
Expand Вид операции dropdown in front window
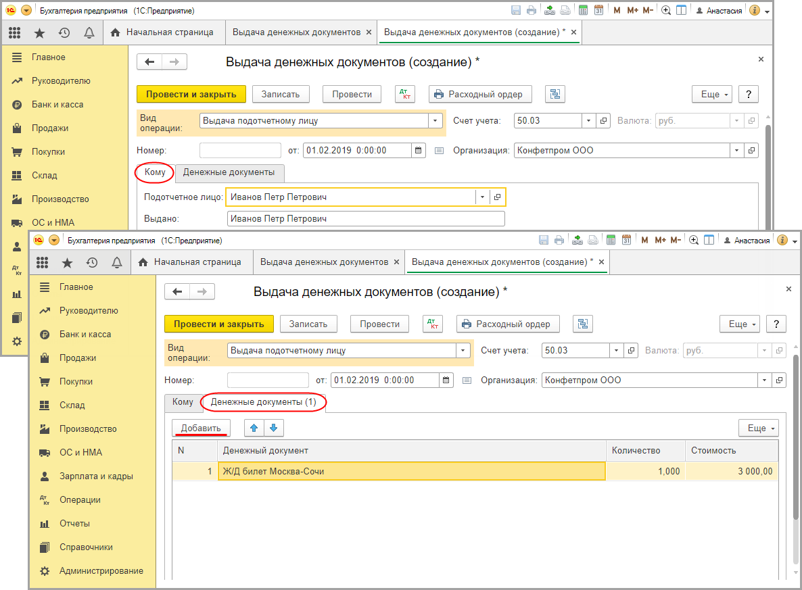pyautogui.click(x=463, y=351)
